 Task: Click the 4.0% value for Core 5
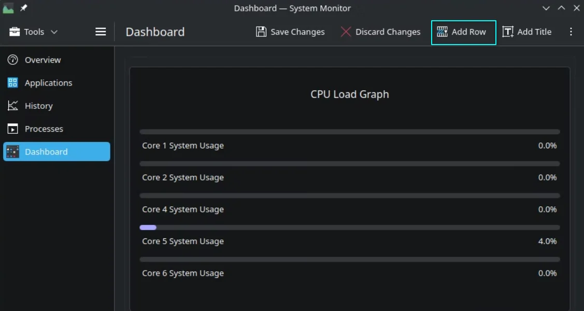547,242
